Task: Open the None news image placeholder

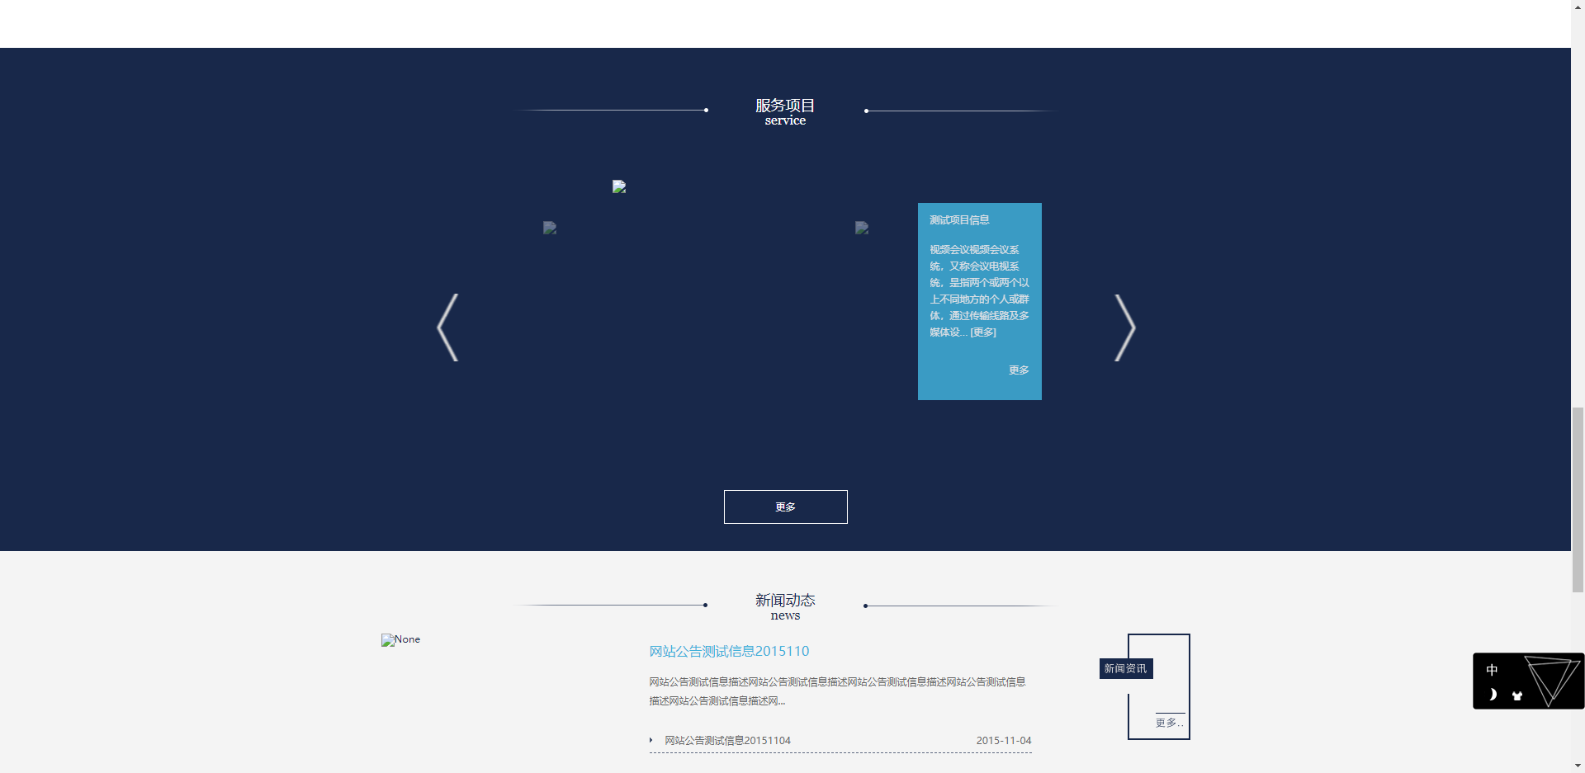Action: [x=400, y=640]
